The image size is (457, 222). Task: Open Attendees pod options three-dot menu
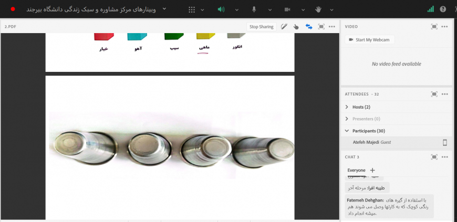(x=444, y=94)
